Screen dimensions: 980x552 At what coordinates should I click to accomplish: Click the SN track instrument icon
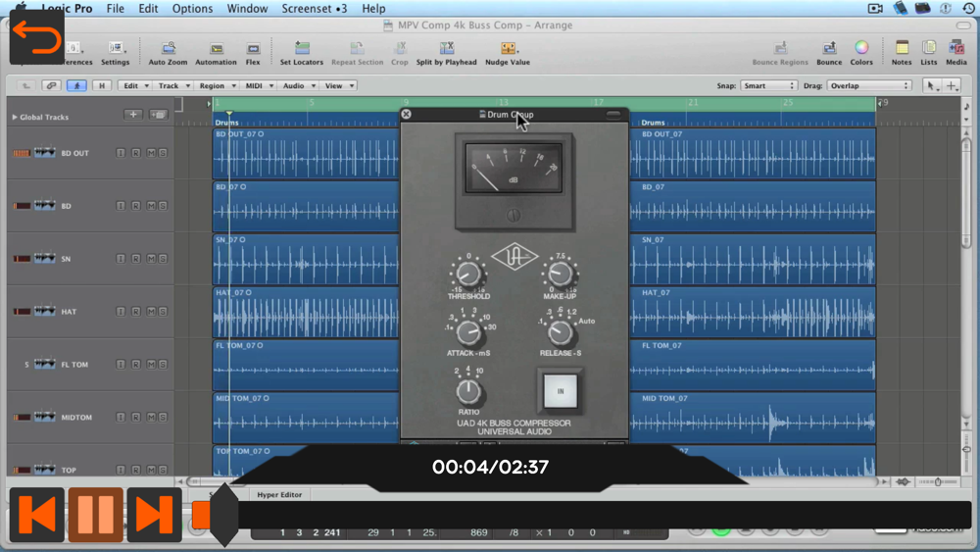[44, 258]
